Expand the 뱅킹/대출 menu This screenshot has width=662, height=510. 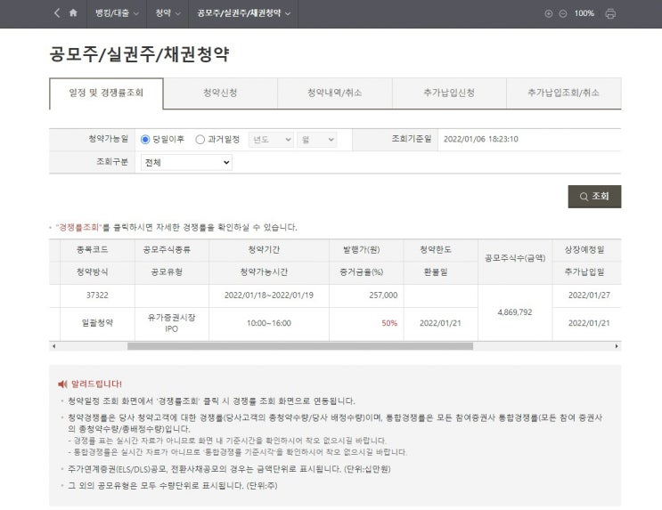point(117,13)
